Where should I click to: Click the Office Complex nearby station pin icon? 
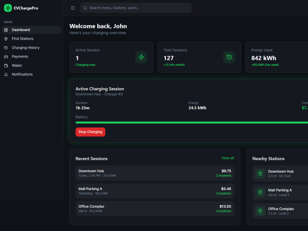click(260, 211)
